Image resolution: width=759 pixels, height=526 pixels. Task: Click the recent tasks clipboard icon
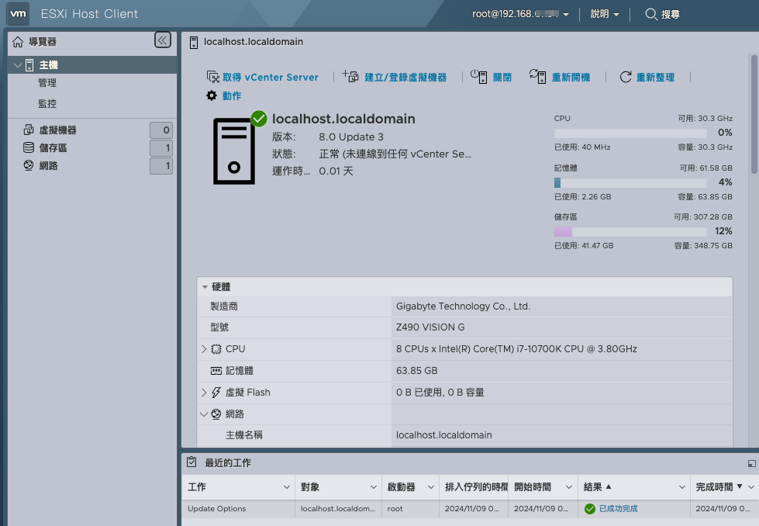tap(191, 462)
